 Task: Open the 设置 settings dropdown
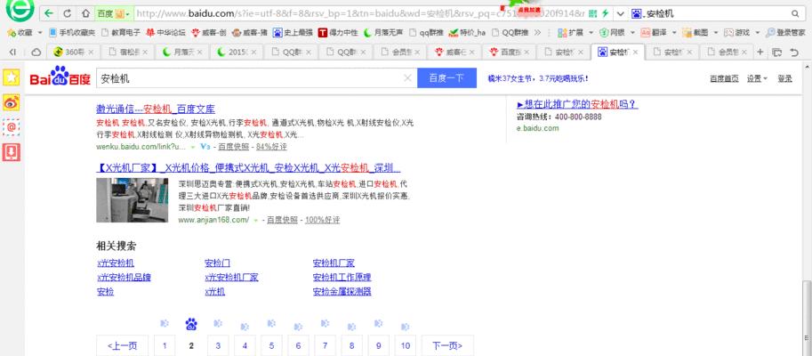click(757, 78)
